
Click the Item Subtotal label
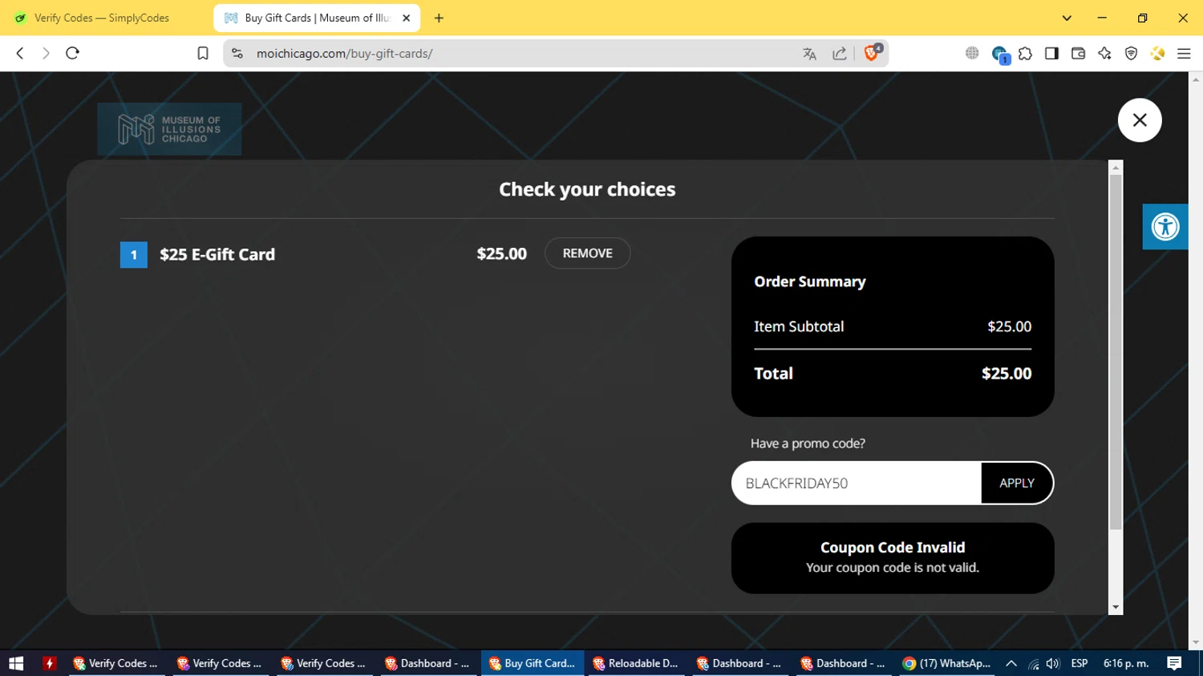[799, 326]
